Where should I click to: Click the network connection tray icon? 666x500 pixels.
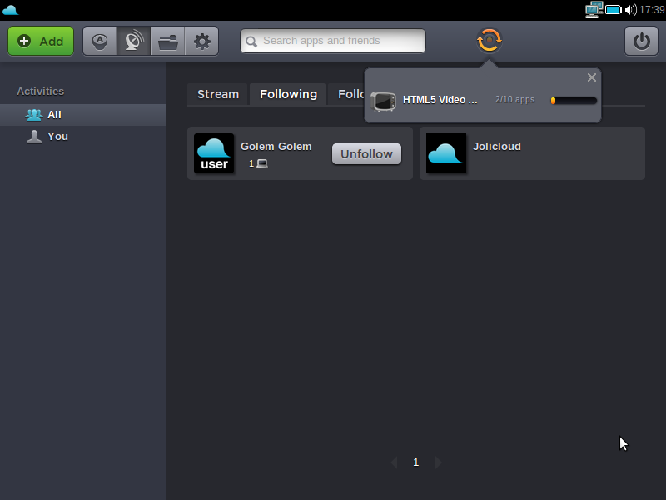(594, 10)
